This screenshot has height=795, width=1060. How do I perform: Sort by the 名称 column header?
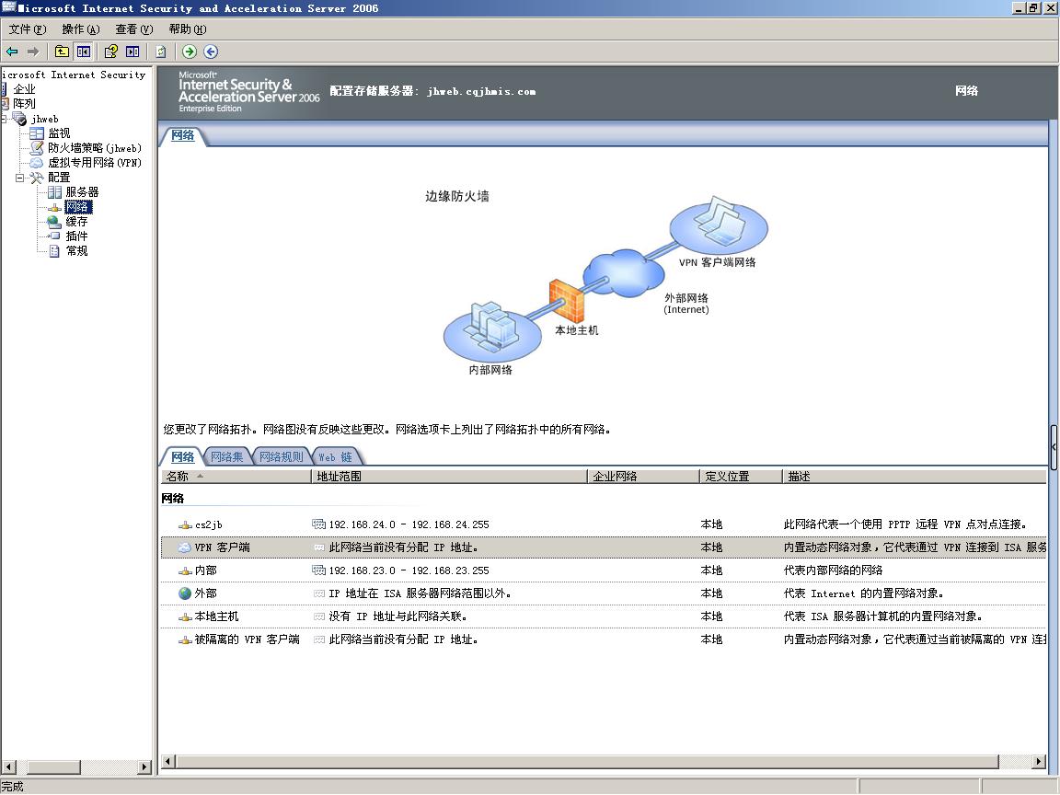236,477
